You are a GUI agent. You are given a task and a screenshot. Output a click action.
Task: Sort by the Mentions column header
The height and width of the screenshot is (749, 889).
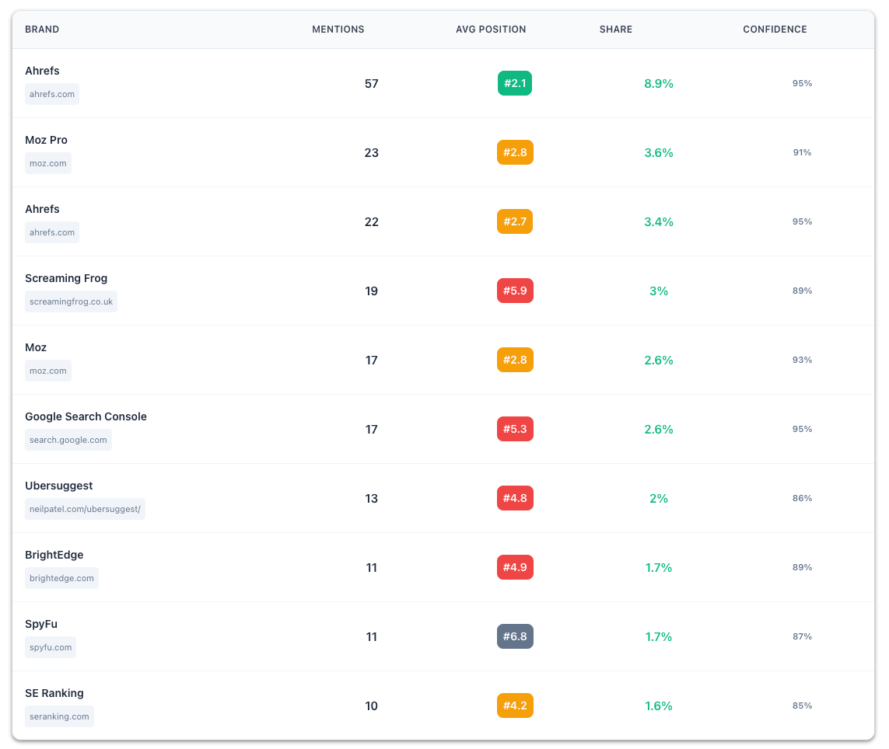point(338,30)
